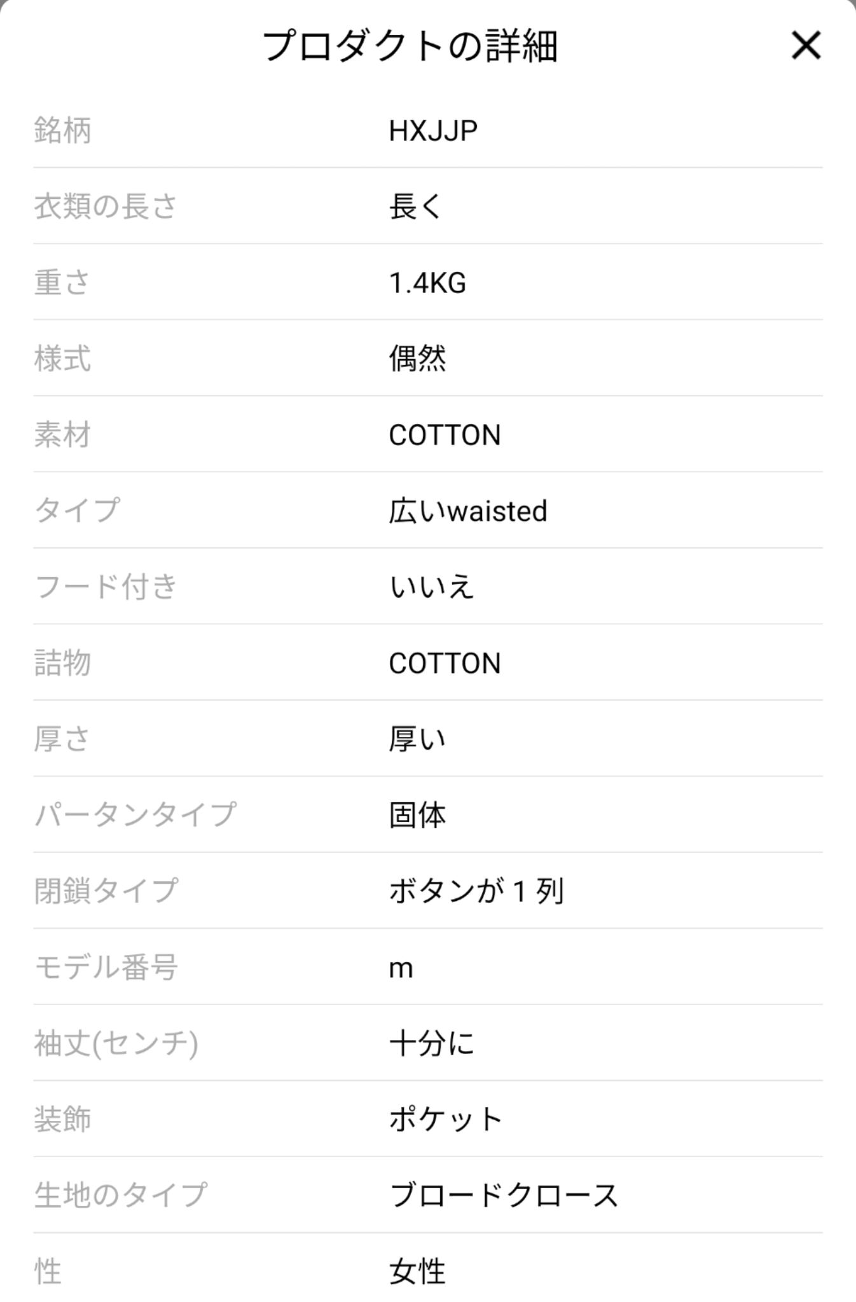Tap the gender value 女性
Viewport: 856px width, 1302px height.
pyautogui.click(x=417, y=1271)
